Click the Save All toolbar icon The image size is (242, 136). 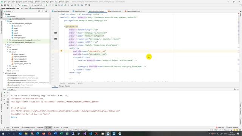pos(5,5)
